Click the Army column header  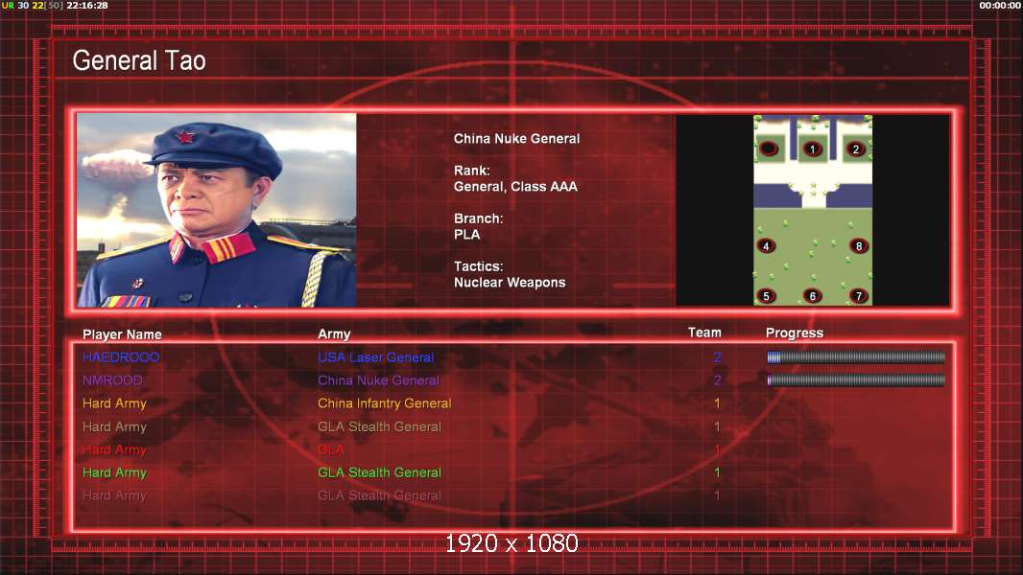tap(334, 334)
